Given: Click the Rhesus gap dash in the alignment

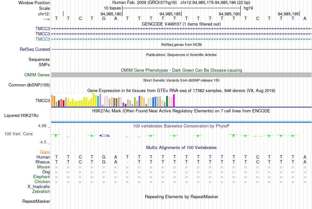Looking at the screenshot, I should coord(127,162).
